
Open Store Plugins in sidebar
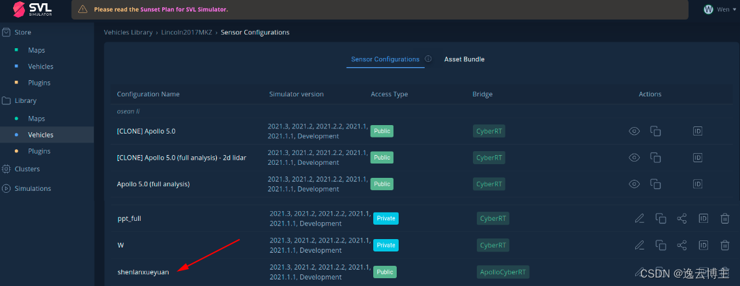pos(39,83)
